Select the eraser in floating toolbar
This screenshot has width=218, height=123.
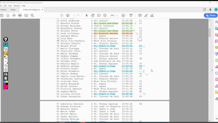[x=6, y=57]
